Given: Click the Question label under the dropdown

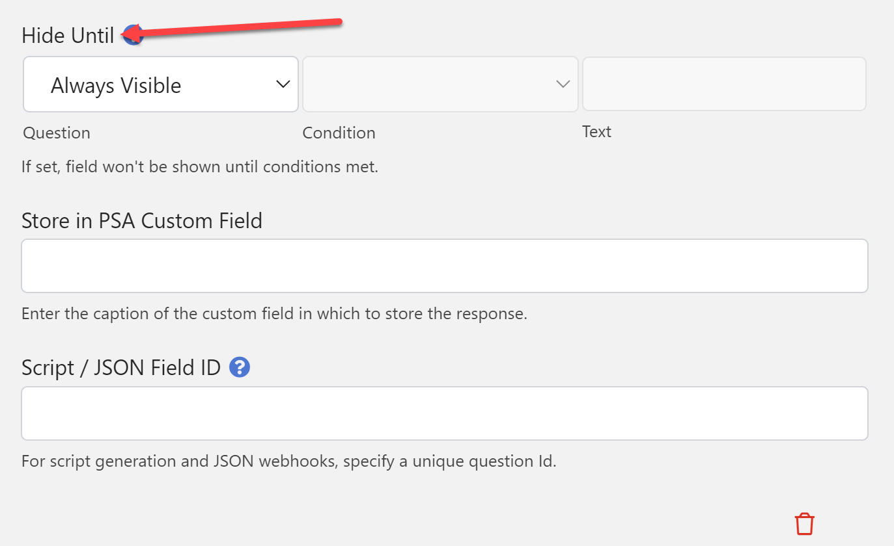Looking at the screenshot, I should tap(56, 132).
